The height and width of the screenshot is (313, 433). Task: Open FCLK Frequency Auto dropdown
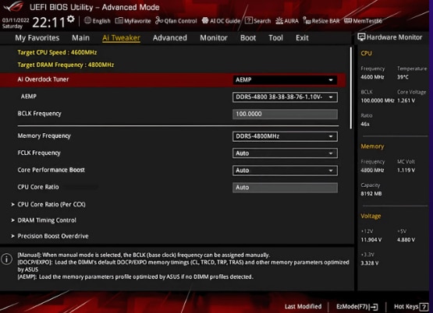pyautogui.click(x=285, y=153)
